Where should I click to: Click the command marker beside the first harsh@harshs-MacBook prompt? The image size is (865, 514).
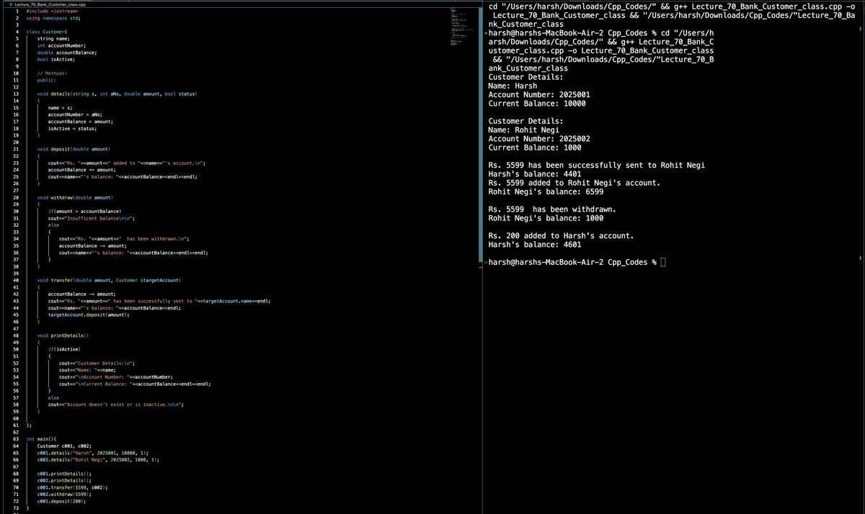click(485, 34)
